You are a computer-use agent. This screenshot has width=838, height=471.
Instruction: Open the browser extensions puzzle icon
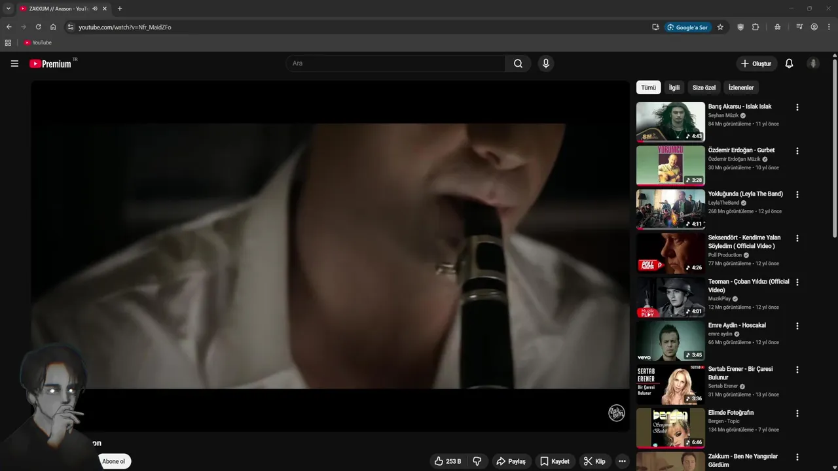pyautogui.click(x=756, y=27)
